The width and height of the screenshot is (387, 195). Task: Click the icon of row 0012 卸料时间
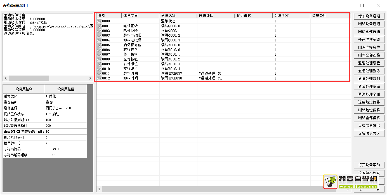click(x=99, y=78)
